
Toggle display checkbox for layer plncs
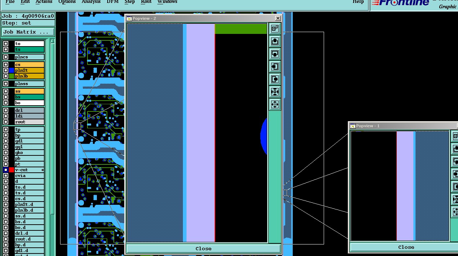(x=6, y=57)
